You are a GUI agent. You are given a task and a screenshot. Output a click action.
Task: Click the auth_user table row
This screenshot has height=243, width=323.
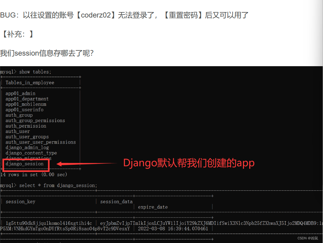(18, 131)
